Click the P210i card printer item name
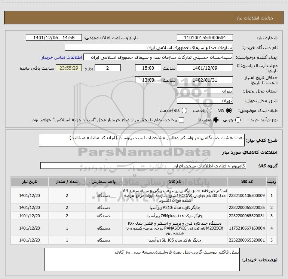 175,207
